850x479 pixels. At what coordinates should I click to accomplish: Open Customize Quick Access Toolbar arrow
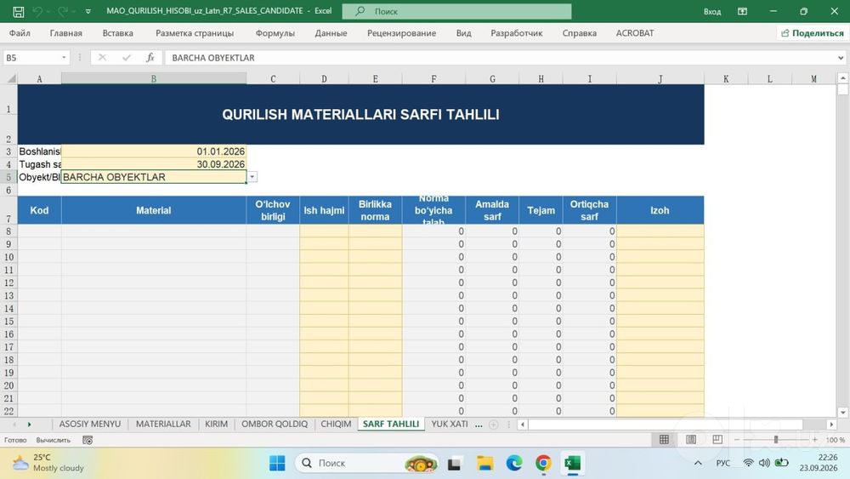pos(88,11)
